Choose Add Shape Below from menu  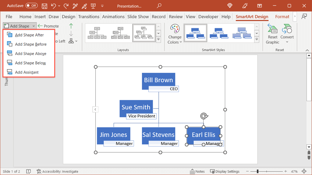point(30,63)
